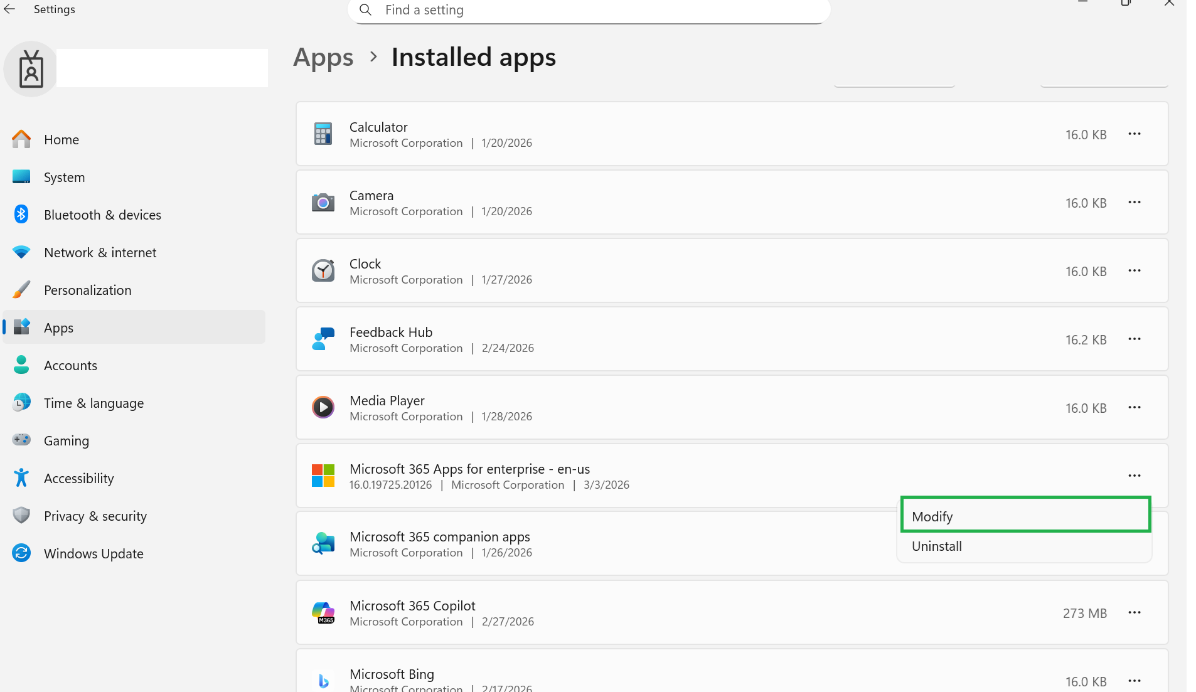
Task: Click the Accounts person icon
Action: [x=21, y=365]
